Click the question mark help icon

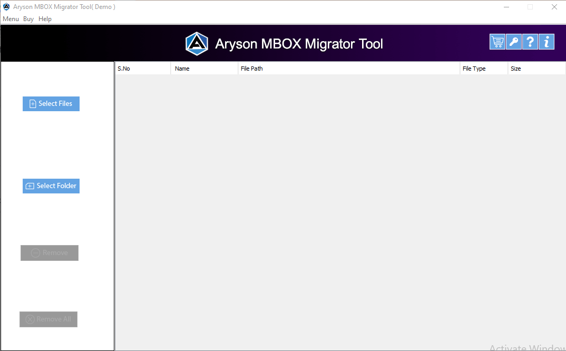click(x=530, y=42)
